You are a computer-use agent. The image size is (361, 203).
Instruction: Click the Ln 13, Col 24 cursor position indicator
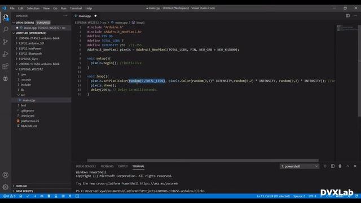tap(273, 196)
